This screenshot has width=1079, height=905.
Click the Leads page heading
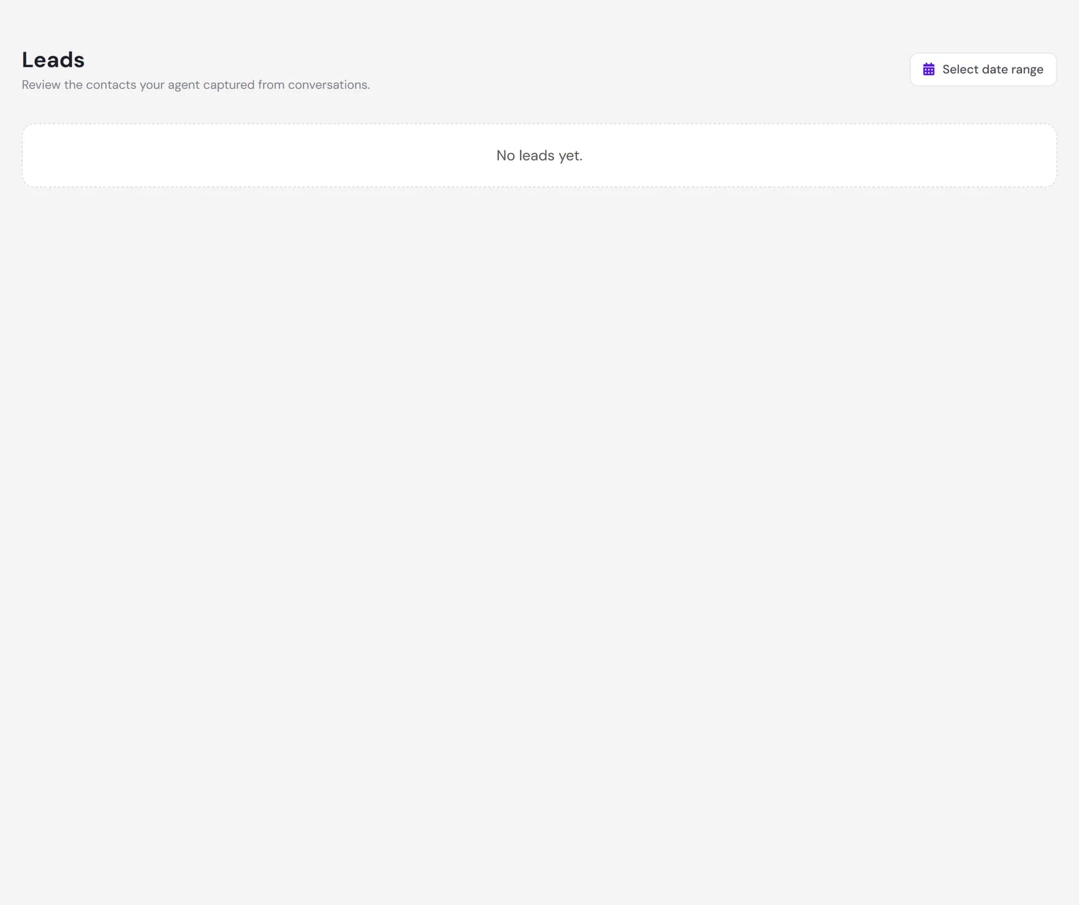(53, 59)
